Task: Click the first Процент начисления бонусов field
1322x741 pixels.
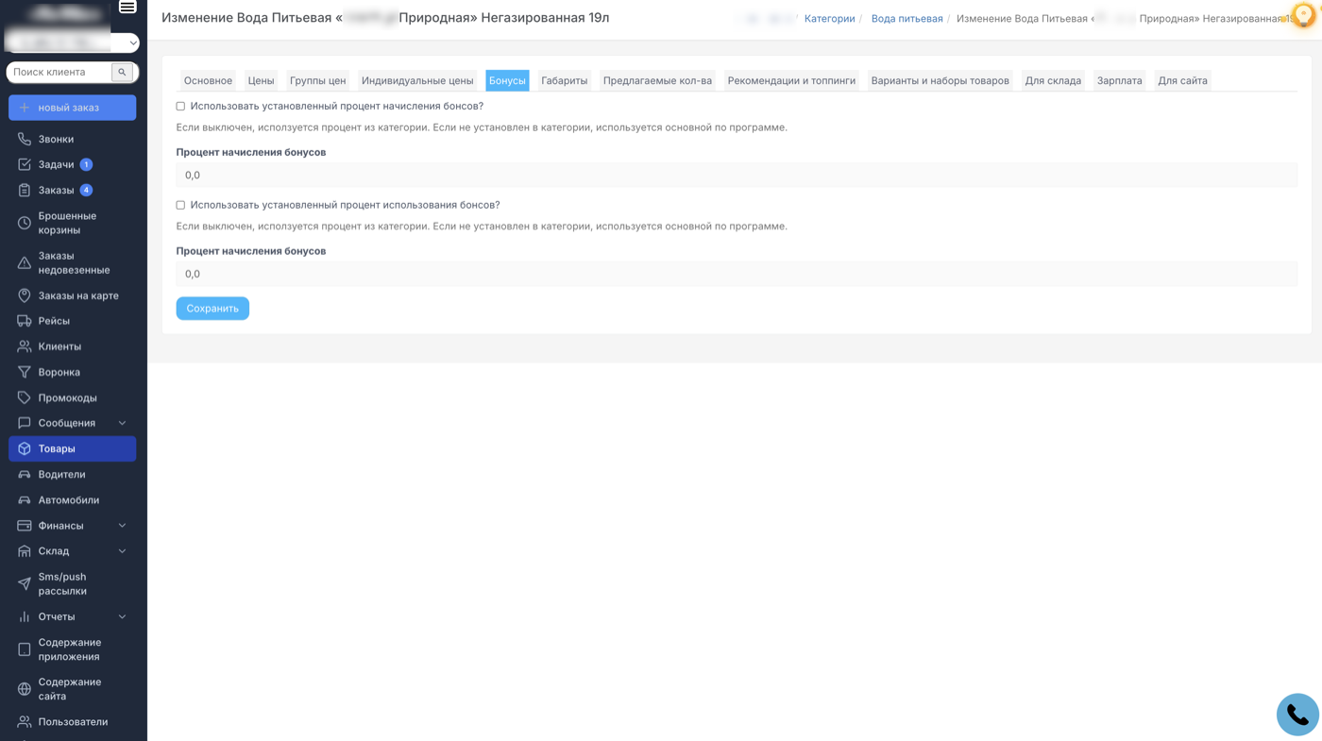Action: click(x=737, y=175)
